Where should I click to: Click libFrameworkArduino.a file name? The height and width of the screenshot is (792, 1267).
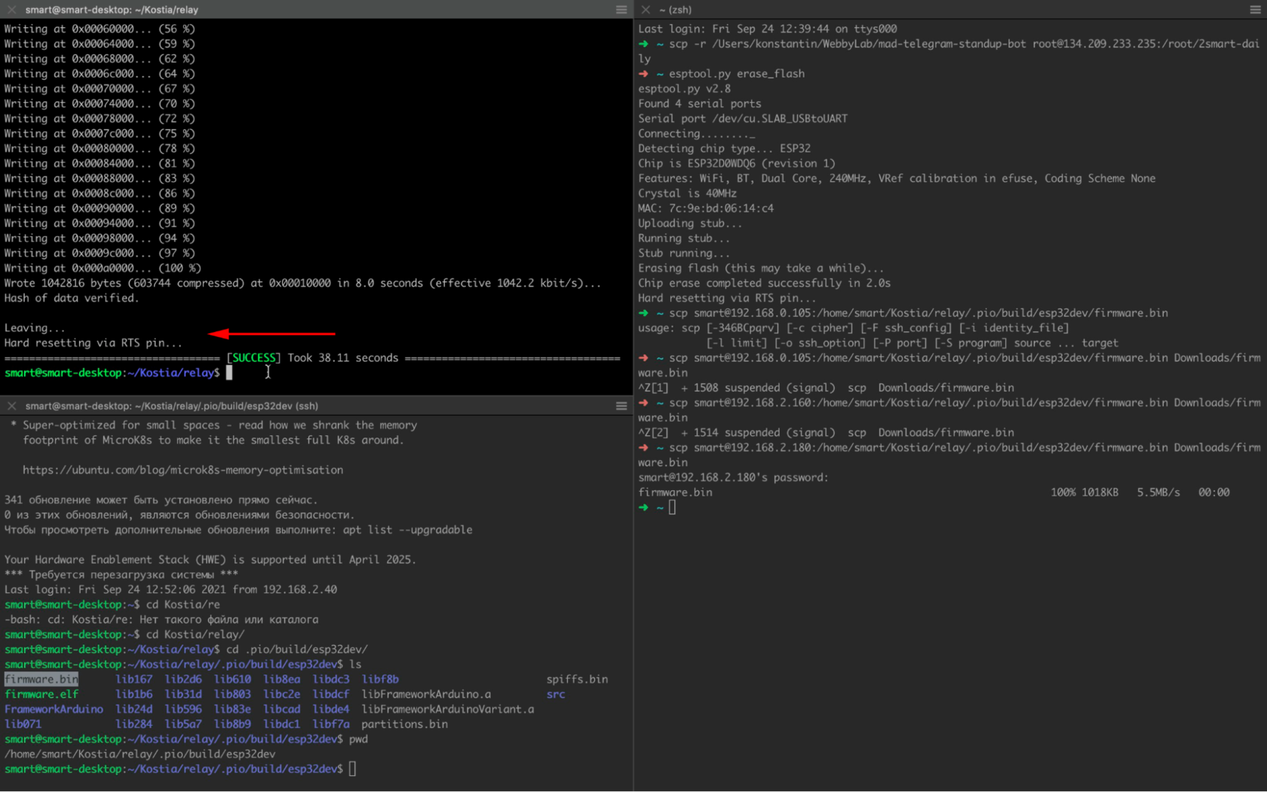pyautogui.click(x=426, y=694)
